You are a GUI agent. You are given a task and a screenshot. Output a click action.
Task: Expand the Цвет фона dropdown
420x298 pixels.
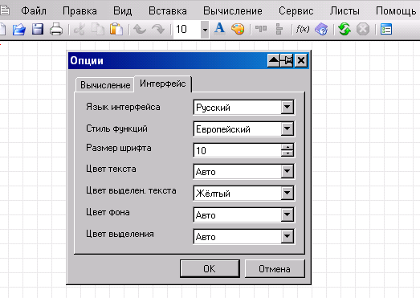click(x=287, y=214)
